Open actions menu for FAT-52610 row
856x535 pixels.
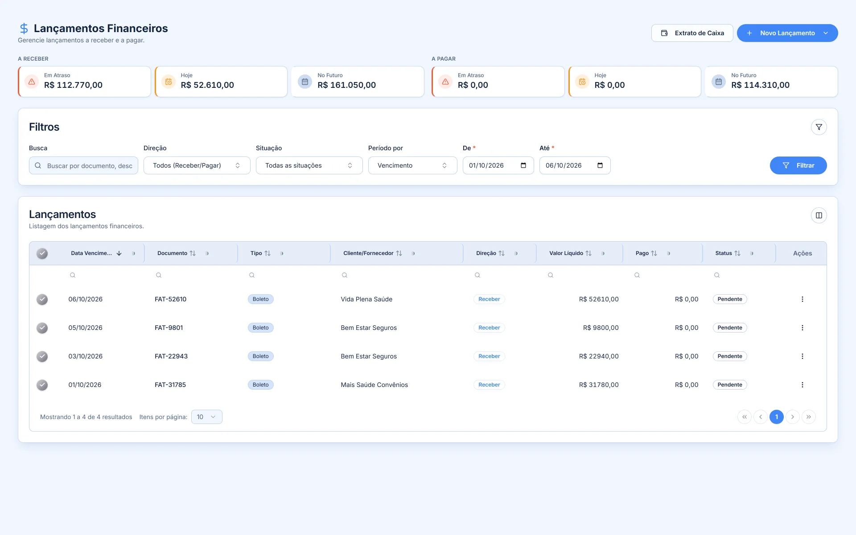802,299
